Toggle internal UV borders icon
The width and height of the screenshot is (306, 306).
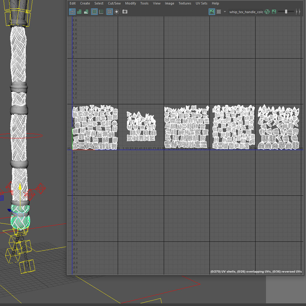coord(101,12)
